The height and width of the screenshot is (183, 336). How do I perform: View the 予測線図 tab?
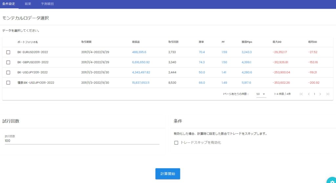47,4
